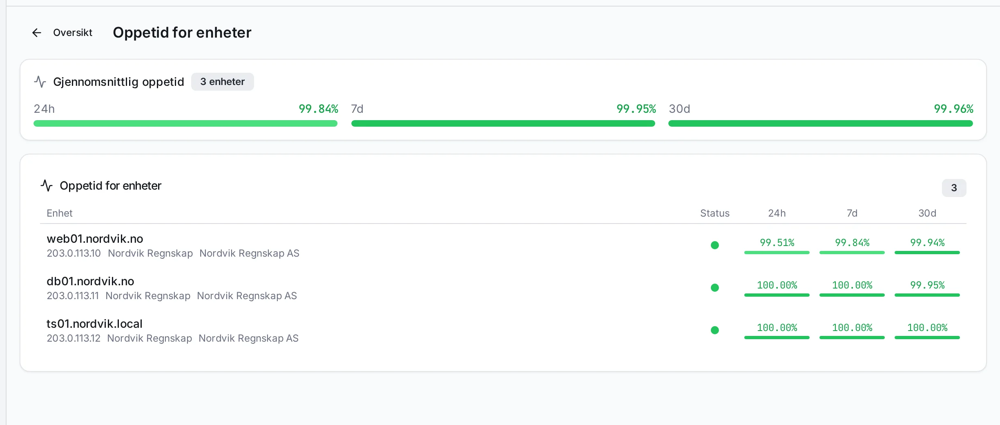Click the pulse icon beside the Oppetid for enheter table title
Image resolution: width=1000 pixels, height=425 pixels.
pos(47,186)
